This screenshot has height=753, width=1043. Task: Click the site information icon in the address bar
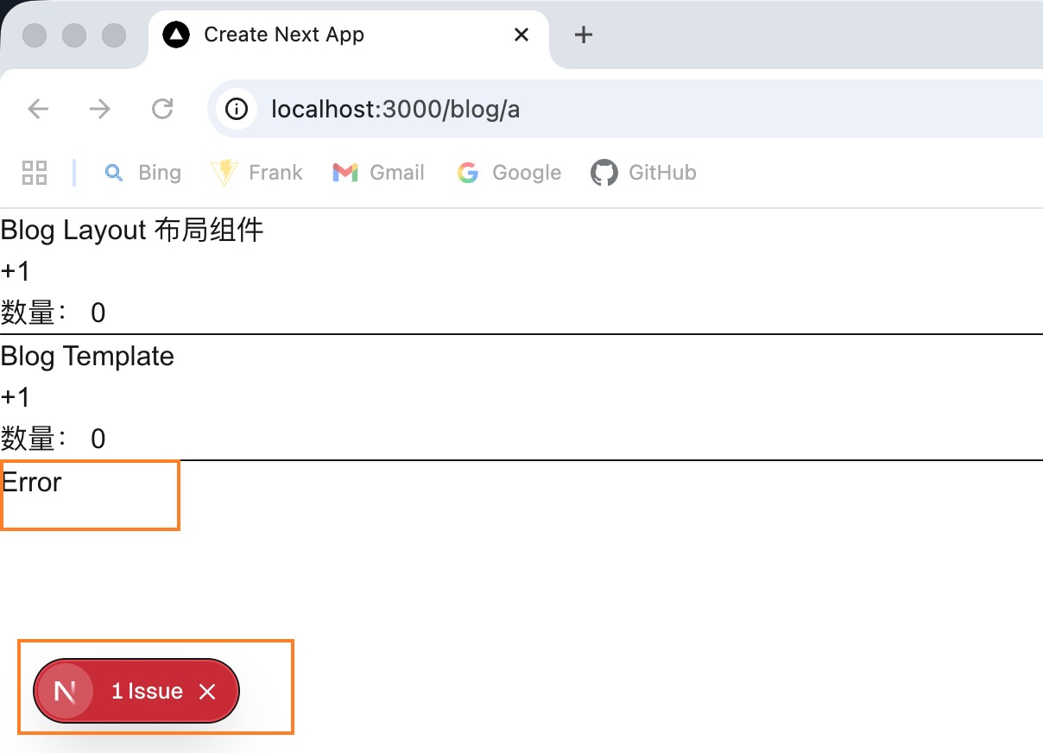point(236,109)
